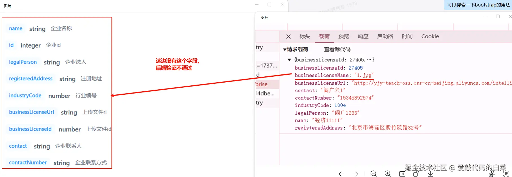Click the 可以搜索一下bootstrap的用法 message bubble

pyautogui.click(x=478, y=5)
